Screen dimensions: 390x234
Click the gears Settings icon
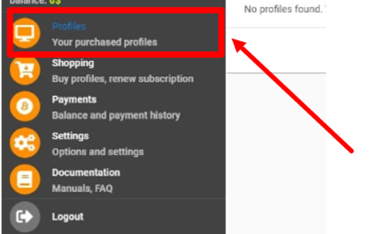click(25, 143)
